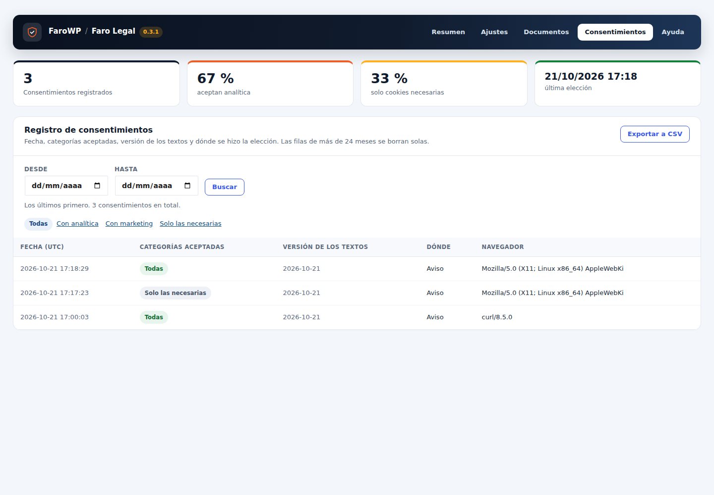The width and height of the screenshot is (714, 495).
Task: Click the Consentimientos registrados card
Action: 96,83
